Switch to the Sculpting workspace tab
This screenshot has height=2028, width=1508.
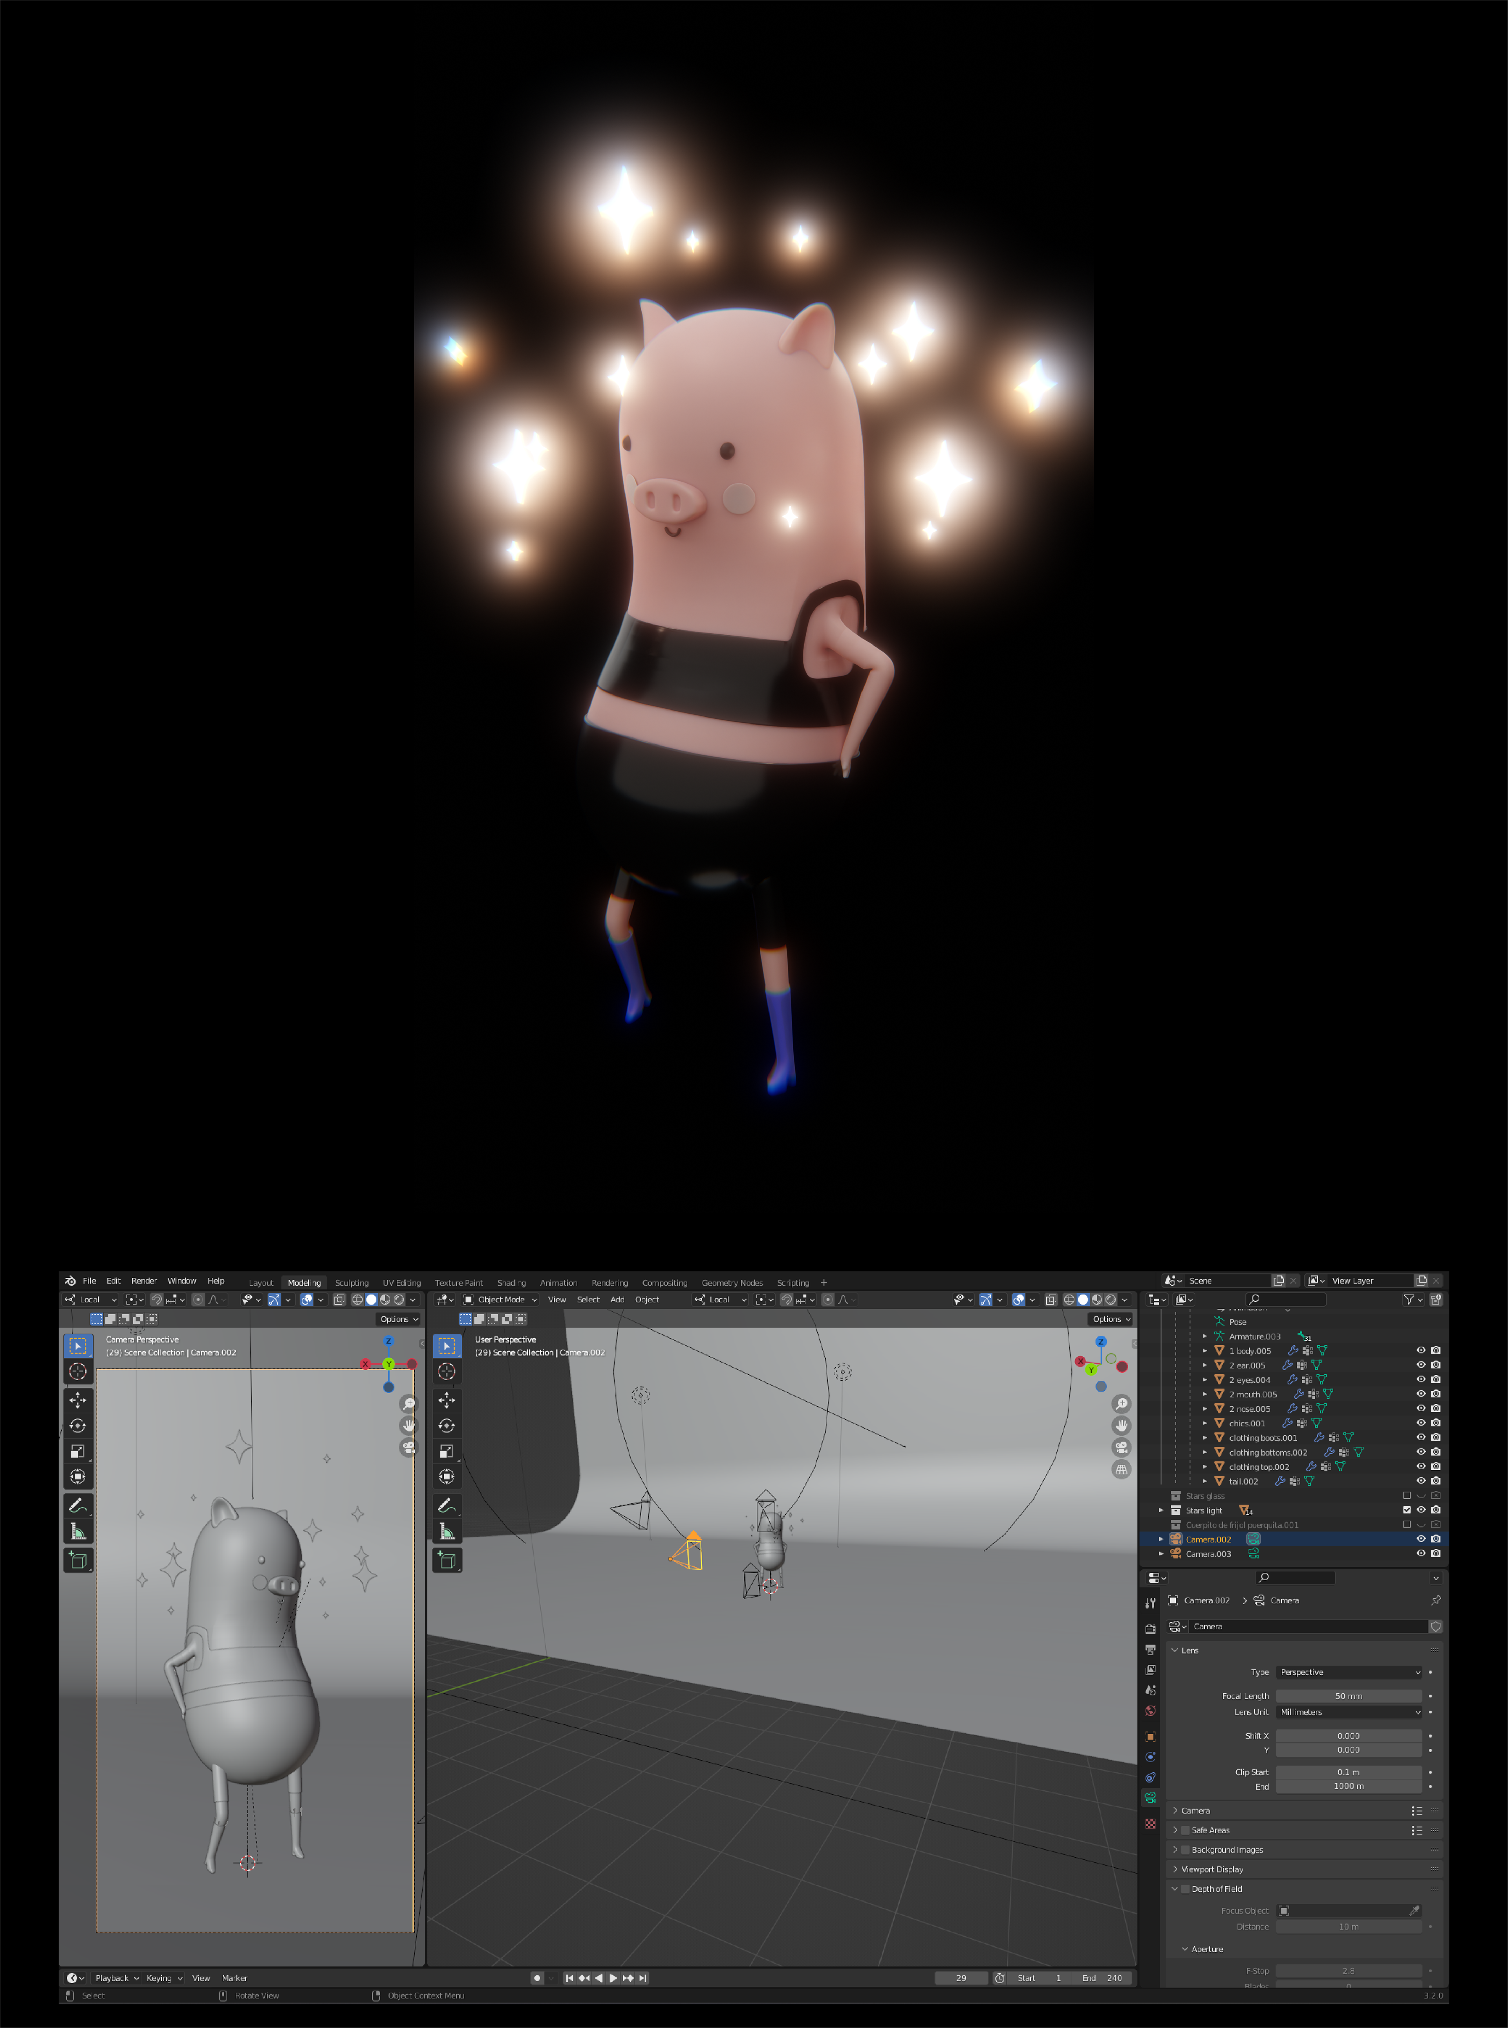[351, 1282]
